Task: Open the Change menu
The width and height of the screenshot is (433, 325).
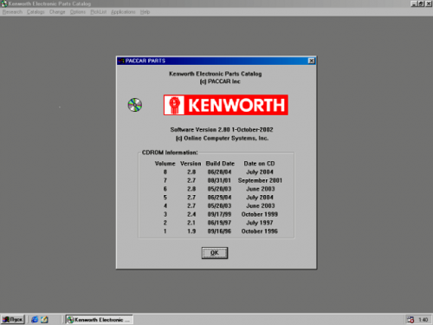Action: coord(57,12)
